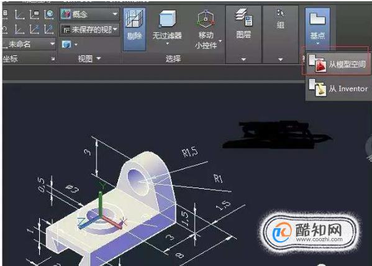Open the 未保存的视图 view dropdown

pos(89,30)
